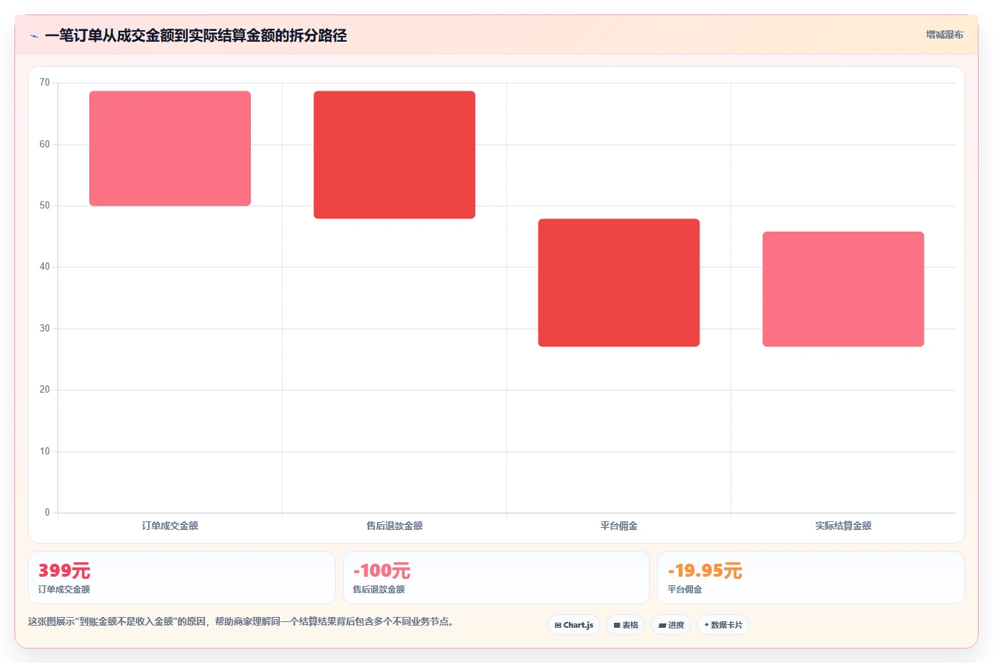Viewport: 993px width, 663px height.
Task: Select the Chart.js tag pill
Action: coord(574,625)
